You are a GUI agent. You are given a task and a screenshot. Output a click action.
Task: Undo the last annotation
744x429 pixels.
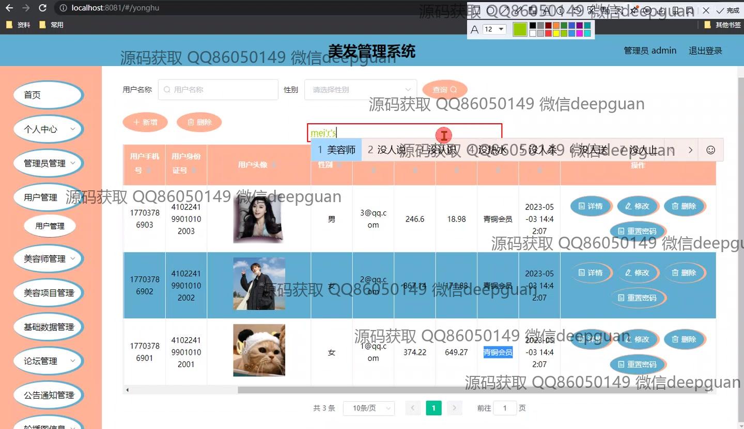576,10
